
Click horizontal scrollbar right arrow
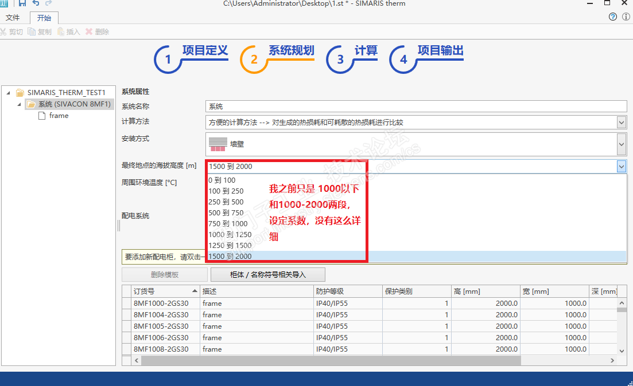(x=612, y=361)
